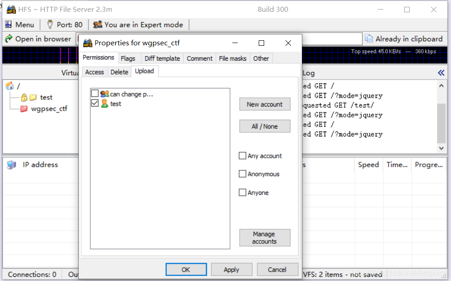Image resolution: width=451 pixels, height=281 pixels.
Task: Click the Port: 80 plug icon
Action: [x=50, y=24]
